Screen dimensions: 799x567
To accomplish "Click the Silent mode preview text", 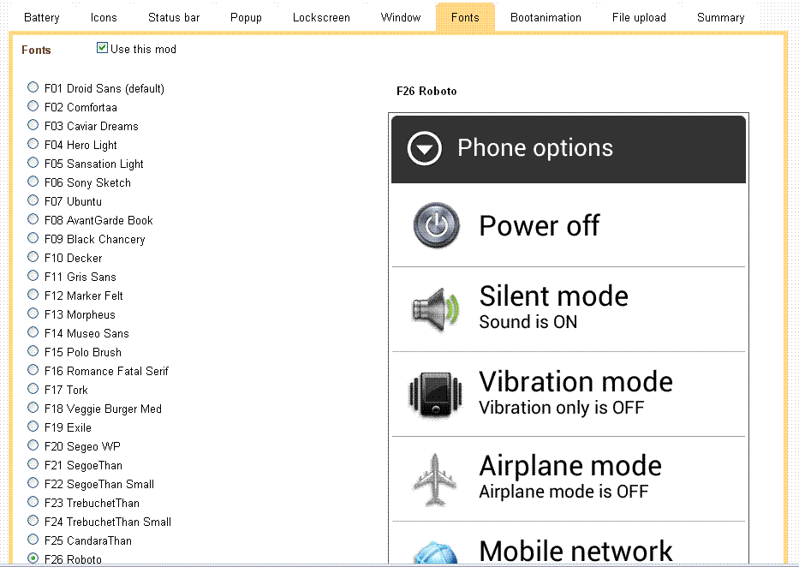I will point(553,296).
